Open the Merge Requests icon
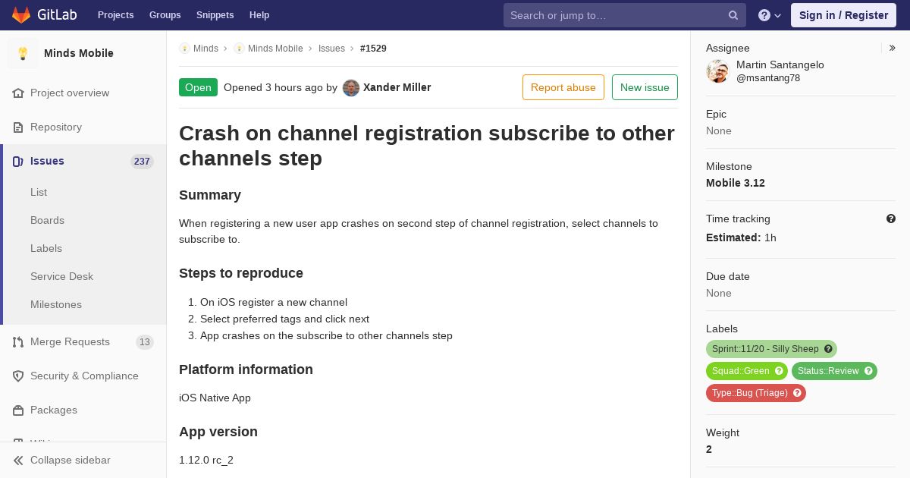The width and height of the screenshot is (910, 478). coord(18,342)
